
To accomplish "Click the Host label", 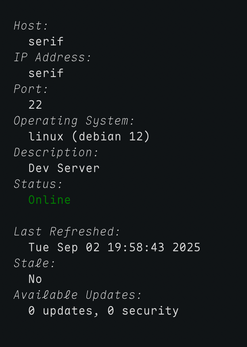I will pos(31,26).
